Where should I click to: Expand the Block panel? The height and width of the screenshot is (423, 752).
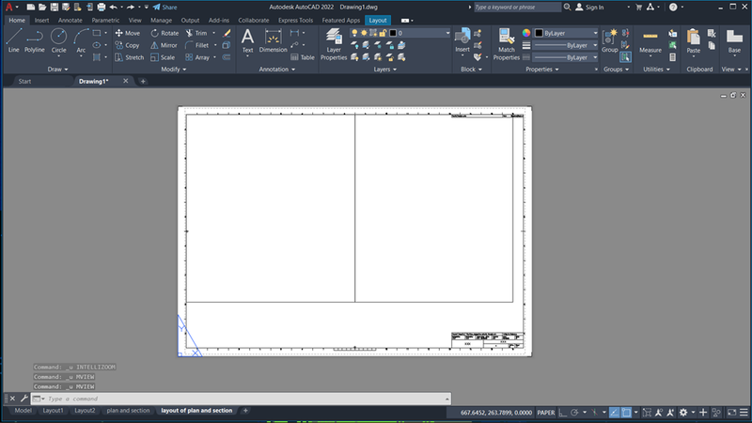click(471, 69)
